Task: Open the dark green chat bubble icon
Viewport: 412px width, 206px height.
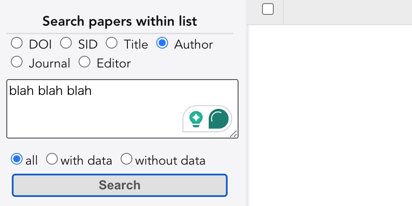Action: (x=219, y=119)
